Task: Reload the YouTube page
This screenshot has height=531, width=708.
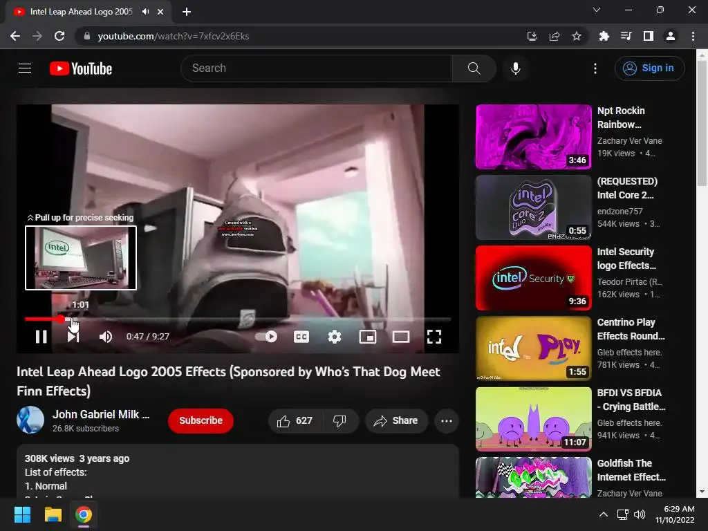Action: tap(59, 36)
